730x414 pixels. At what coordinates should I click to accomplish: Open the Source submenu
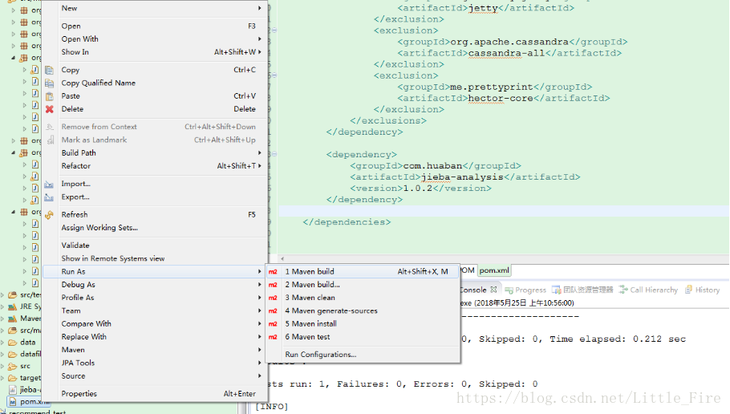[155, 375]
